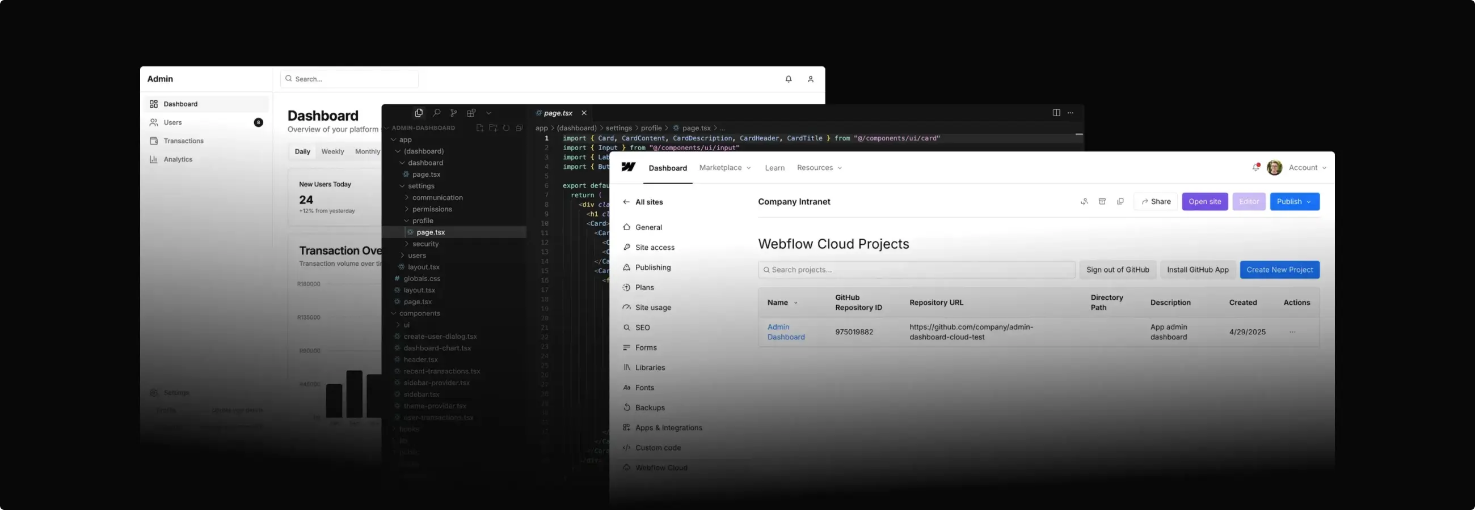The height and width of the screenshot is (510, 1475).
Task: Close the page.tsx editor tab
Action: pos(584,113)
